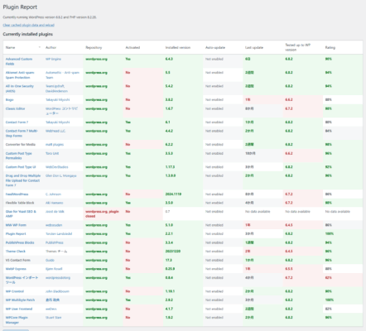Open the Theme Check plugin link
The image size is (366, 331).
point(16,252)
